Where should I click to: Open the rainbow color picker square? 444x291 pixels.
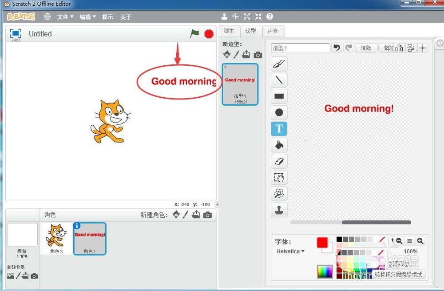[x=325, y=271]
